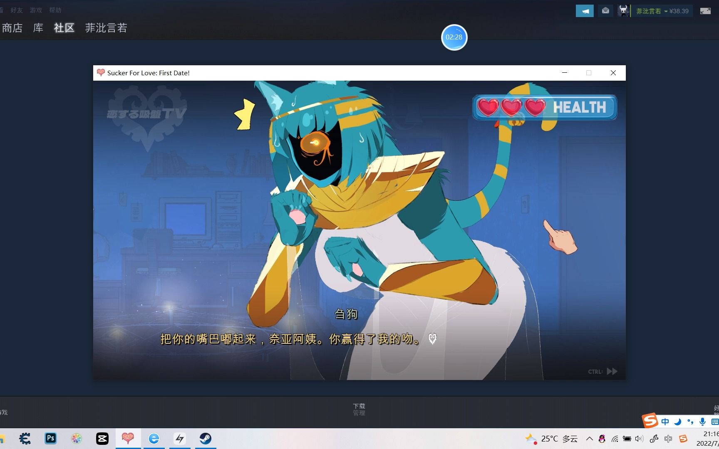Click the Sucker For Love heart title icon
The image size is (719, 449).
(100, 73)
